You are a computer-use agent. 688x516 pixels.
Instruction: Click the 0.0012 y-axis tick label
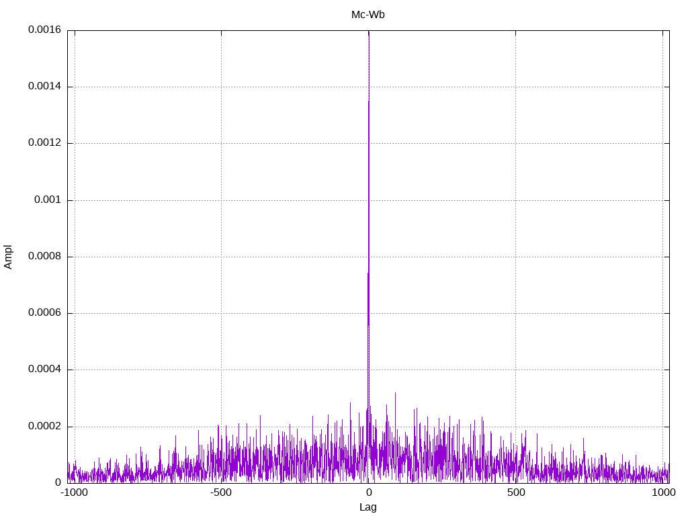[x=44, y=143]
